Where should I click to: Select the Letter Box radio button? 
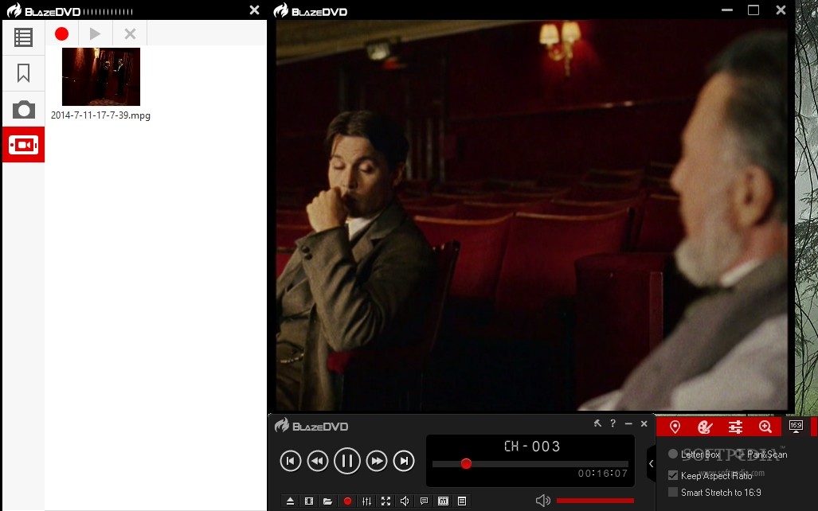pyautogui.click(x=673, y=454)
